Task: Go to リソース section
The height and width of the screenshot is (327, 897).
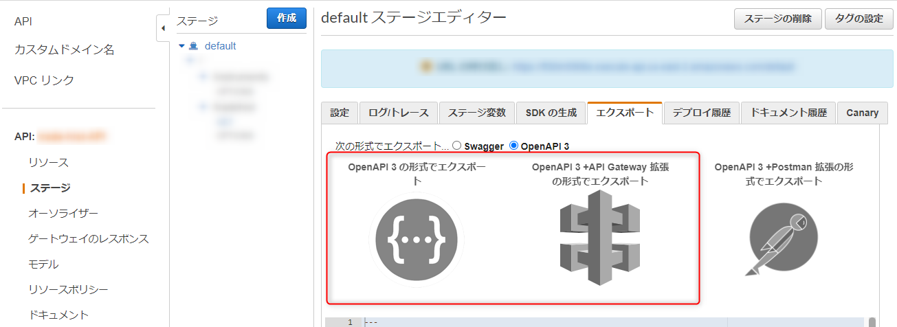Action: tap(48, 163)
